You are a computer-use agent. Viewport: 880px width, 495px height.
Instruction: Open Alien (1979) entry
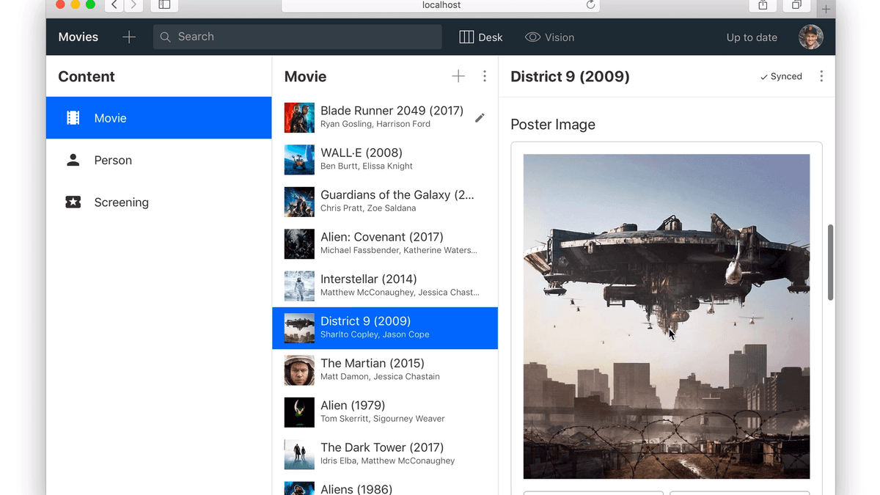[385, 412]
